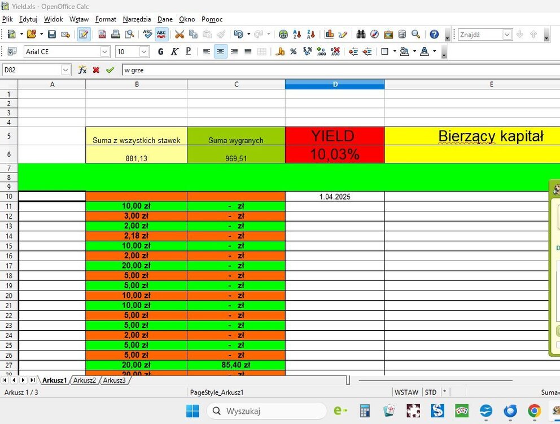Screen dimensions: 560x424
Task: Send document as e-mail icon
Action: pos(65,34)
